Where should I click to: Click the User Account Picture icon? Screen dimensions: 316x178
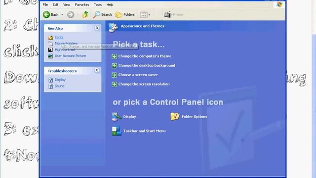pos(50,56)
